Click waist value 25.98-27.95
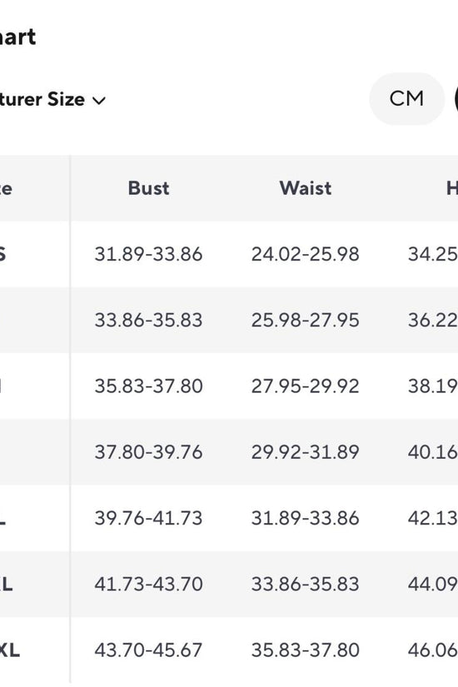This screenshot has width=458, height=687. (x=306, y=321)
